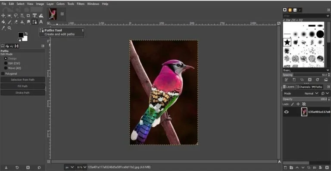The height and width of the screenshot is (171, 331).
Task: Toggle visibility eye of the 135a401a117a8 layer
Action: coord(286,112)
